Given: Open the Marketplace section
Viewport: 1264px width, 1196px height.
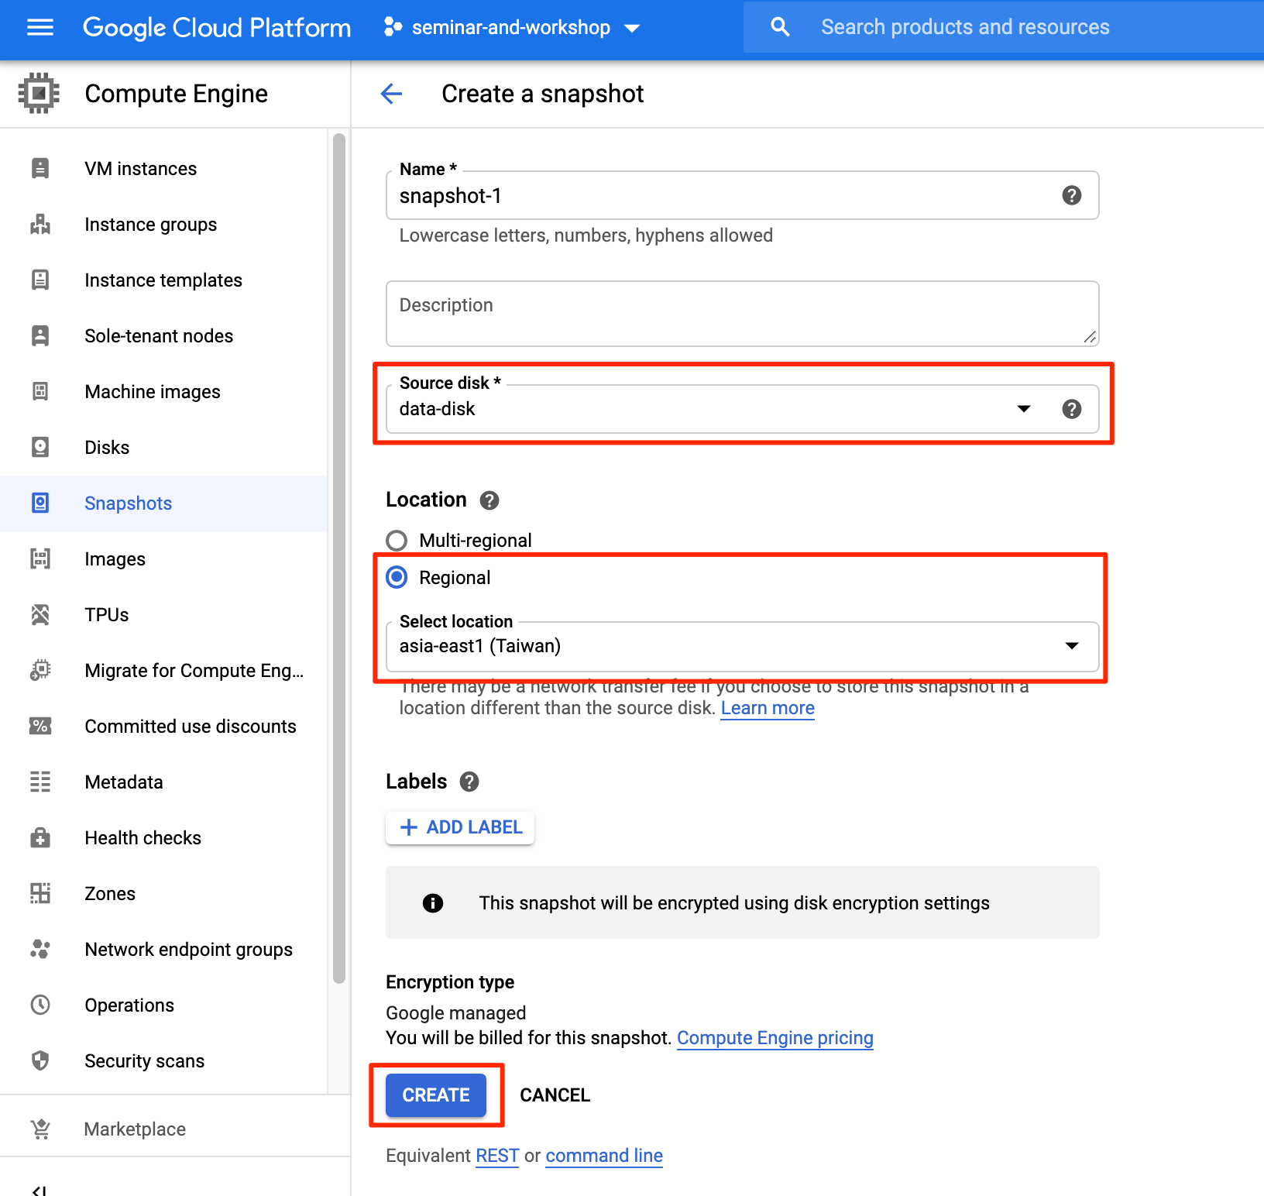Looking at the screenshot, I should pyautogui.click(x=134, y=1129).
